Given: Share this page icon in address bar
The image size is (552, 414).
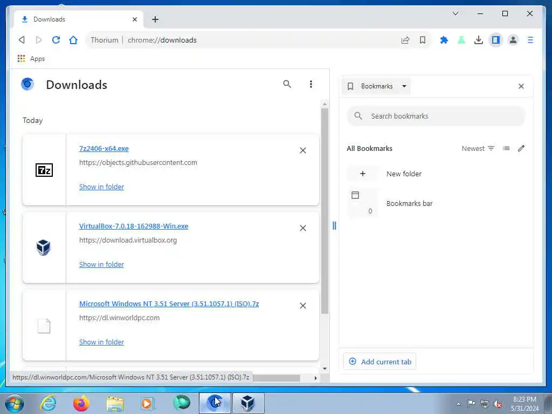Looking at the screenshot, I should pyautogui.click(x=405, y=40).
